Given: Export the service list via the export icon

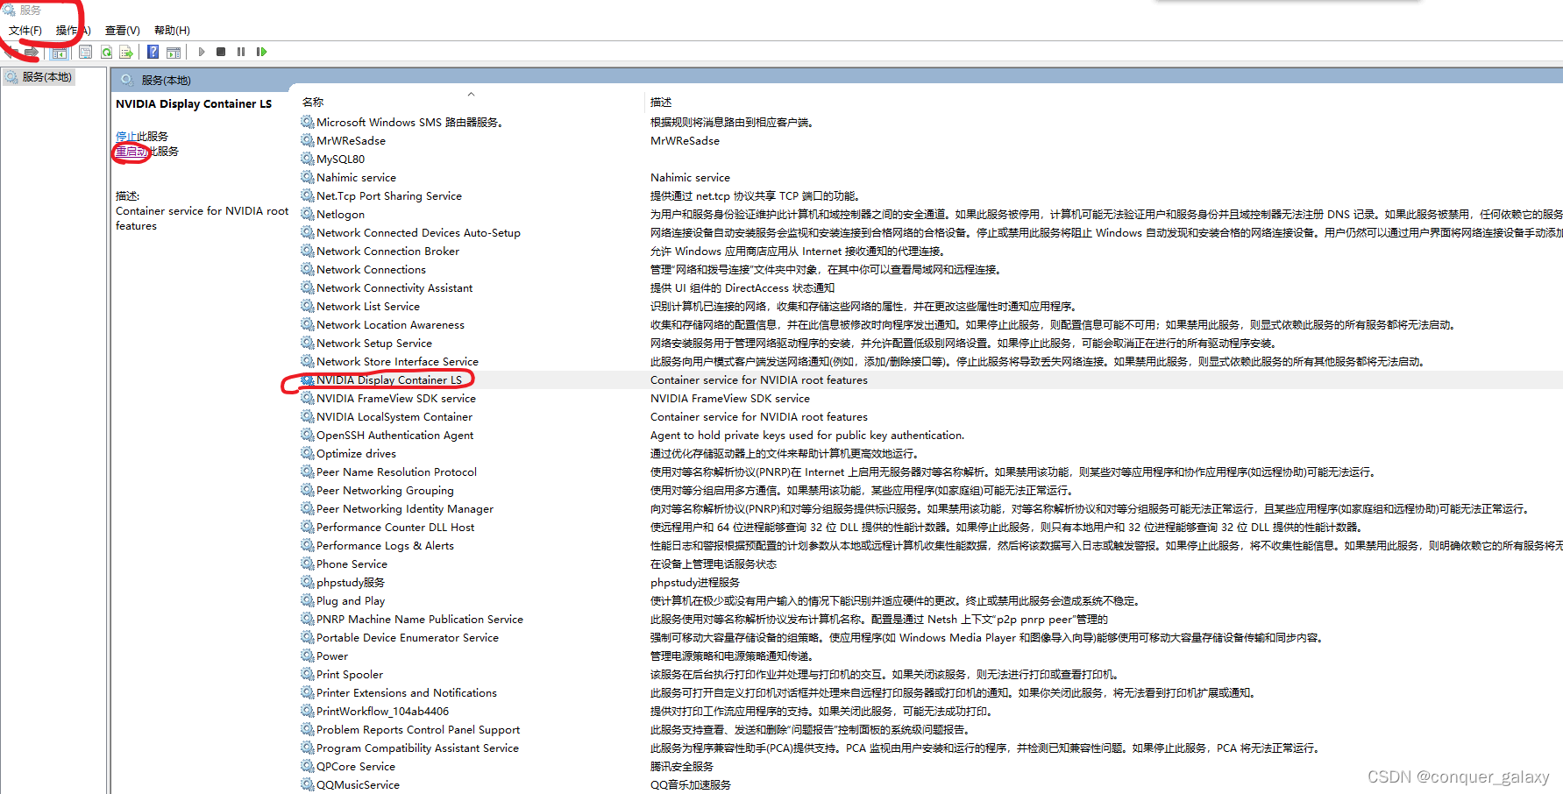Looking at the screenshot, I should coord(127,52).
